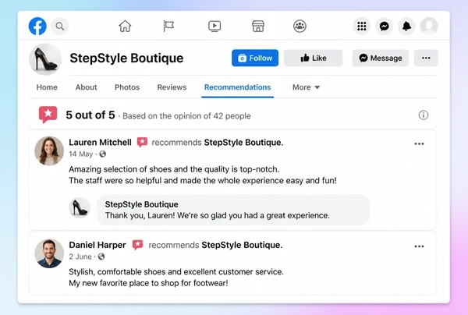
Task: Click the Message button
Action: point(381,58)
